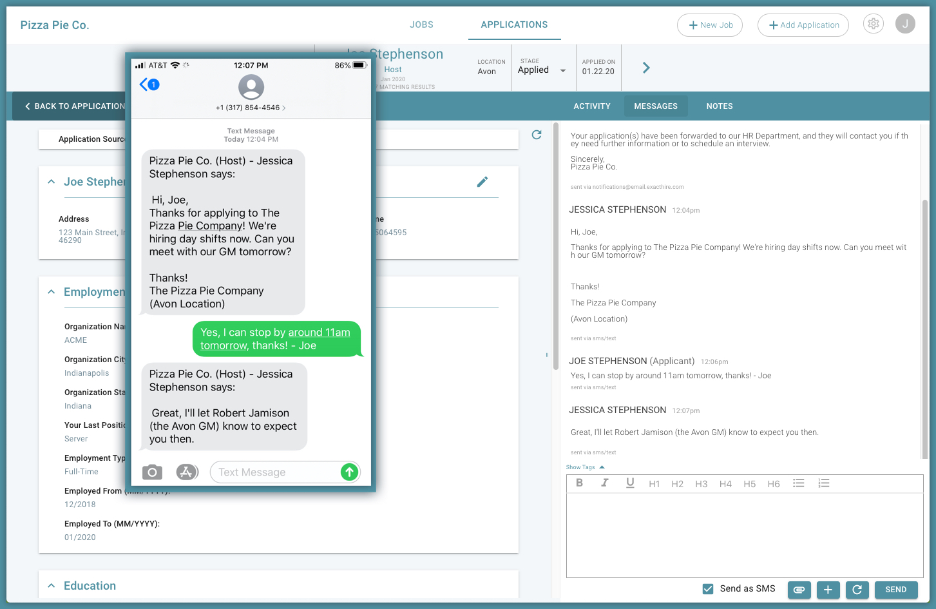The height and width of the screenshot is (609, 936).
Task: Set heading level H5 in the editor
Action: (x=749, y=484)
